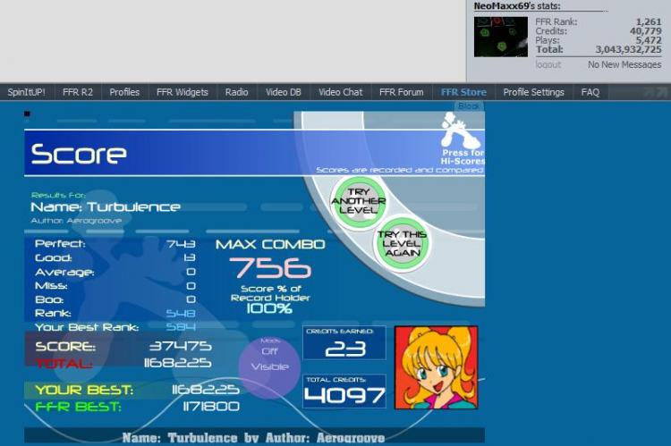Click the Total Credits 4097 box
The width and height of the screenshot is (671, 446).
344,391
